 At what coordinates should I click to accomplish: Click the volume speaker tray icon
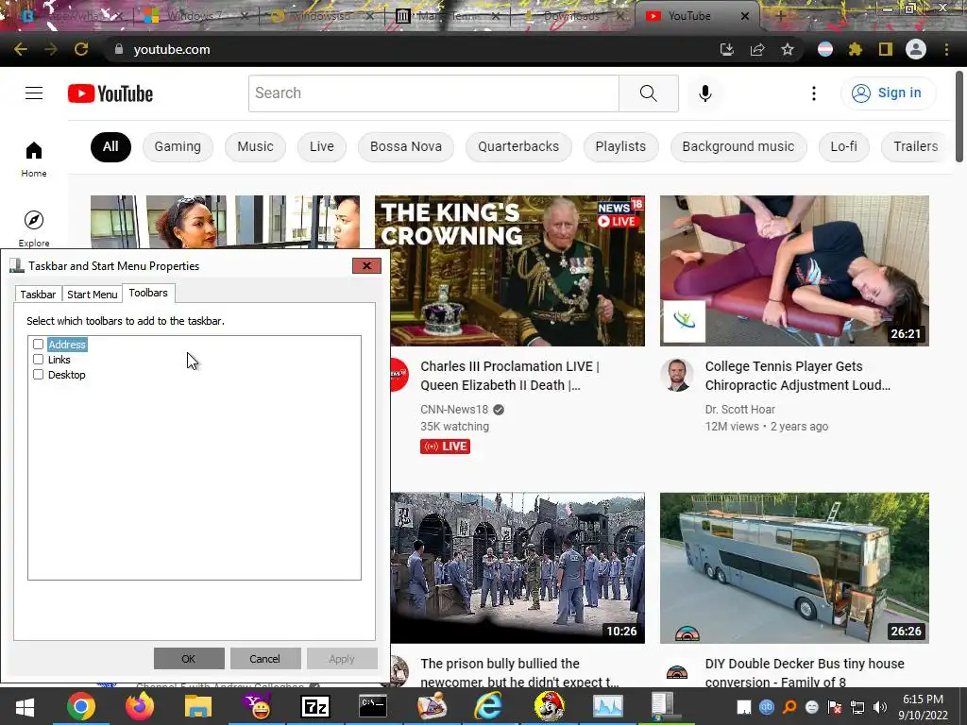(x=880, y=707)
